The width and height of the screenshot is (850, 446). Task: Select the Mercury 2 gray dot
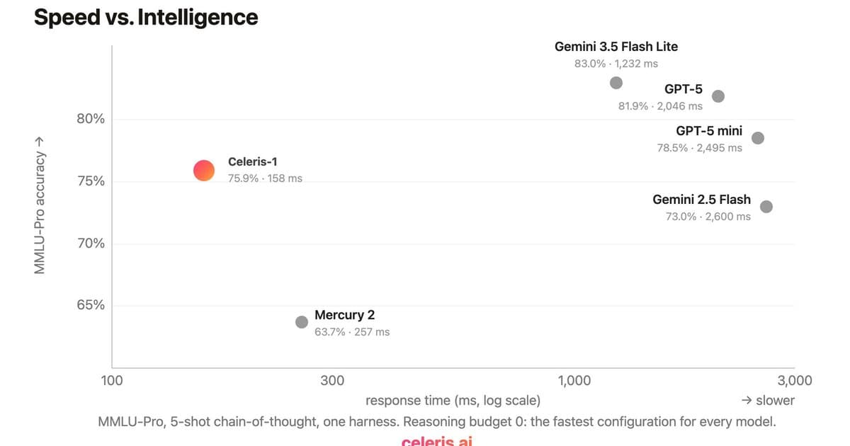[302, 322]
